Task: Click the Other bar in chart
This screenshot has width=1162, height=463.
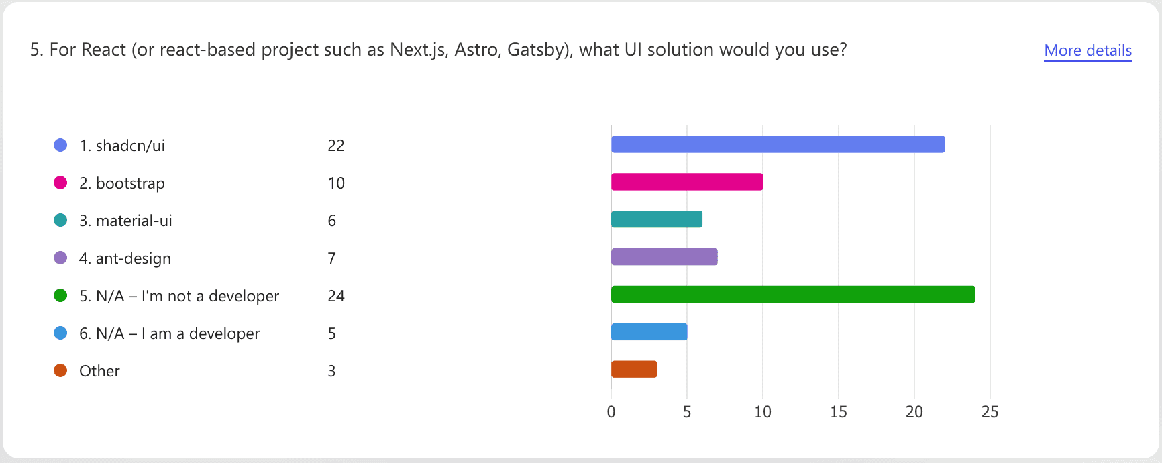Action: (633, 370)
